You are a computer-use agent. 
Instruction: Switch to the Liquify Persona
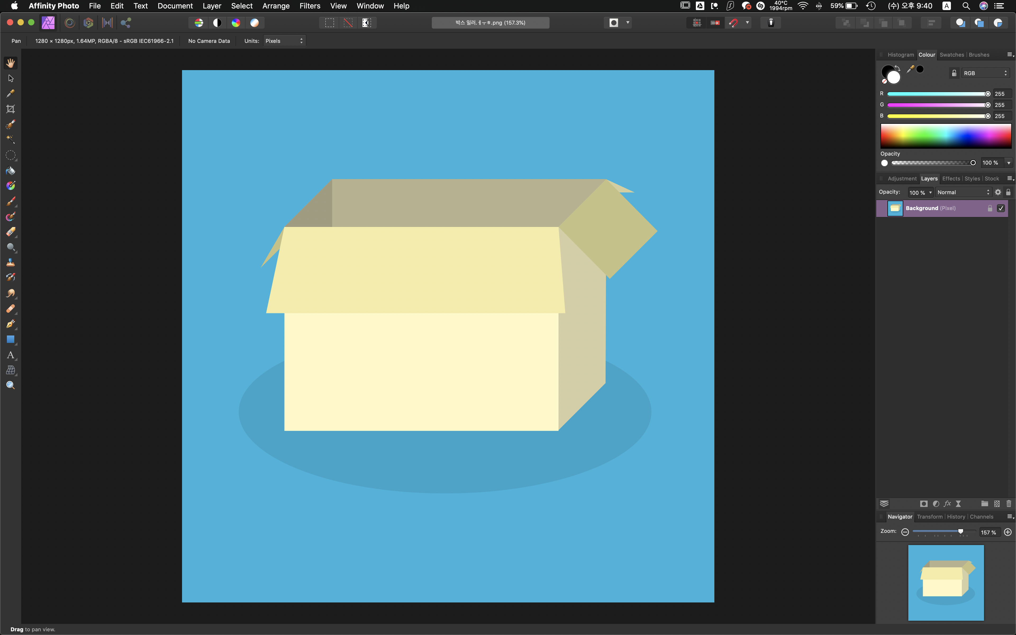(70, 23)
